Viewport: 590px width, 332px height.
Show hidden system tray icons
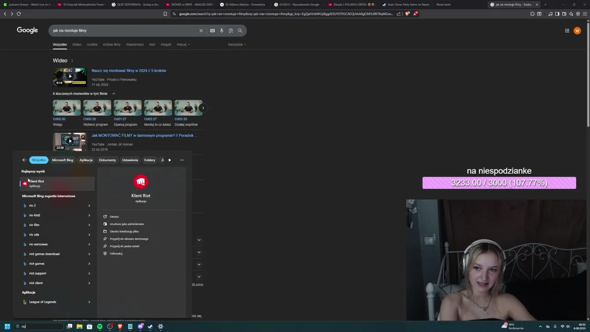tap(540, 326)
